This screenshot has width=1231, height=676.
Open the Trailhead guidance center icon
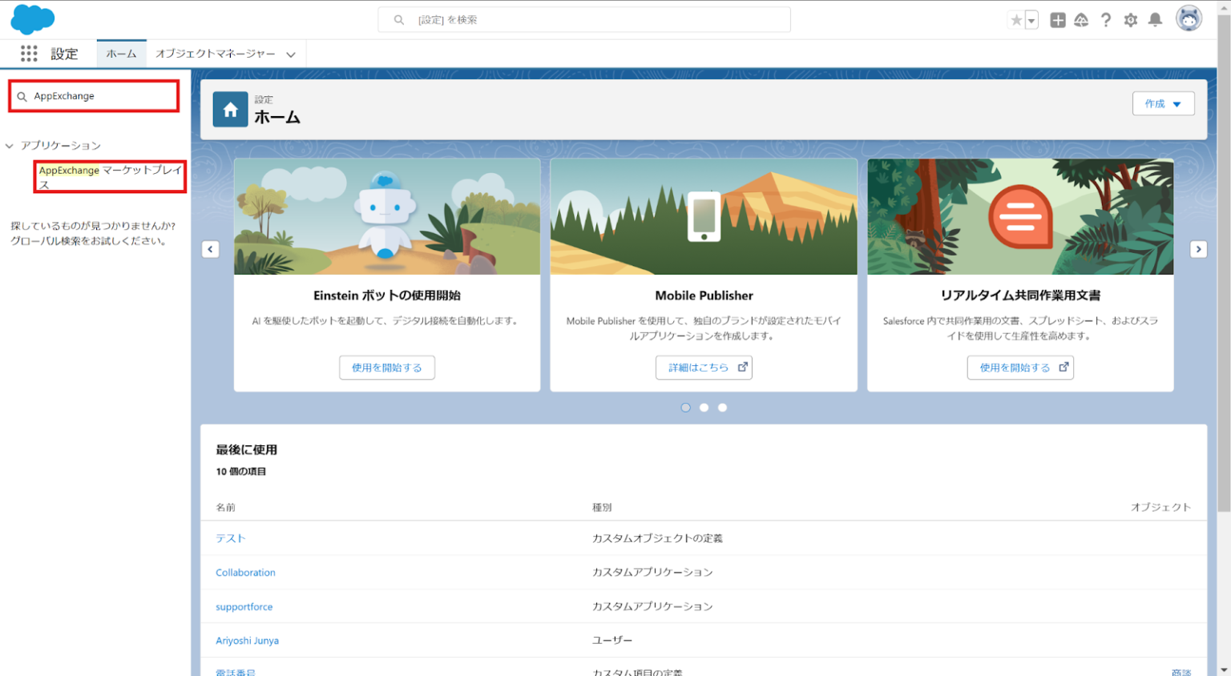[1081, 20]
